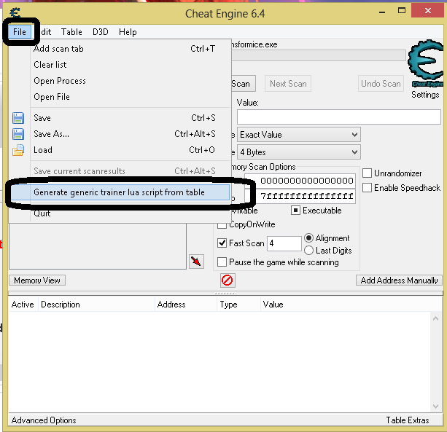This screenshot has width=447, height=432.
Task: Click the Active column header
Action: tap(23, 305)
